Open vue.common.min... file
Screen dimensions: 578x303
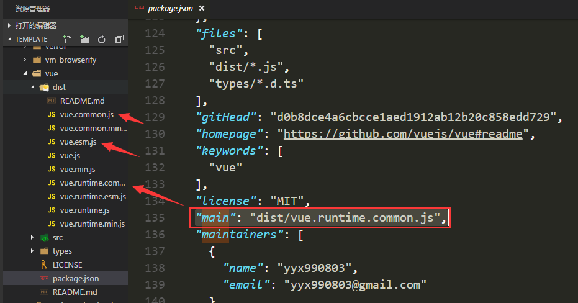point(93,129)
